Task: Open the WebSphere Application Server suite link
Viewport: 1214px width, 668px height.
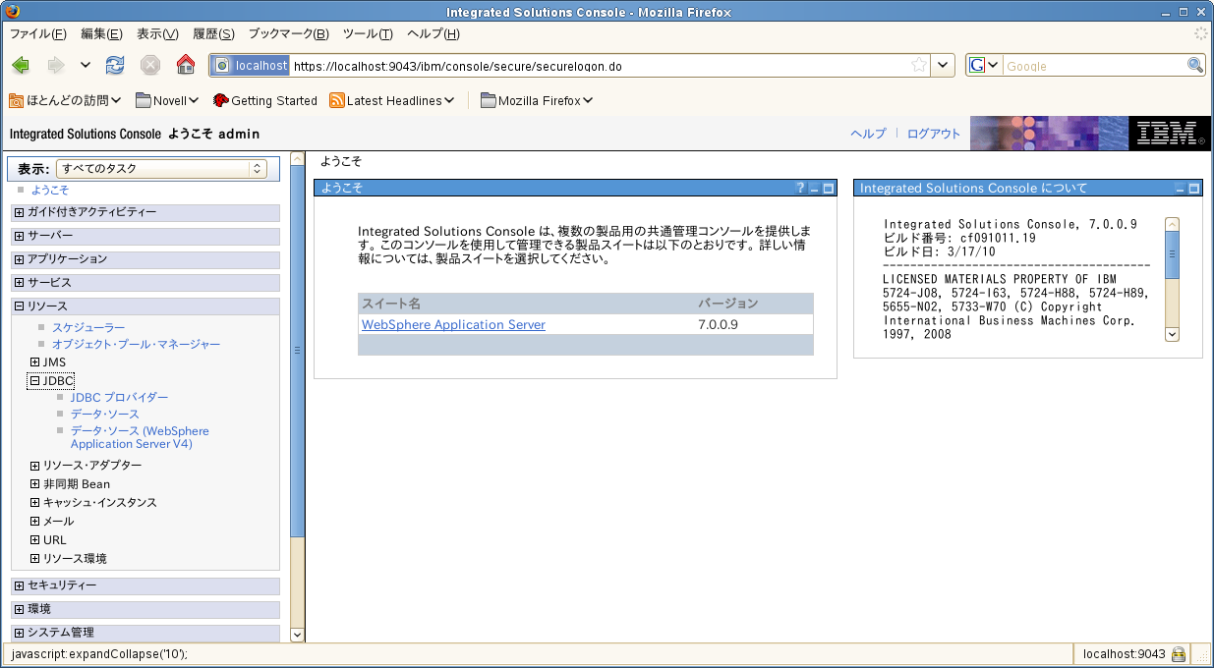Action: coord(453,324)
